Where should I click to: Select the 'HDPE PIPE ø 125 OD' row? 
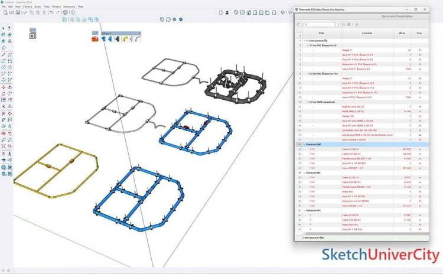[x=362, y=111]
